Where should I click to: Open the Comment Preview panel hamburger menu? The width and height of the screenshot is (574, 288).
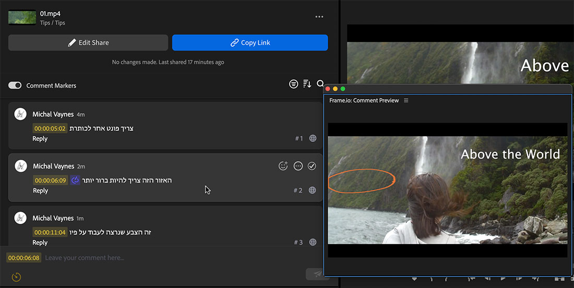(x=406, y=100)
